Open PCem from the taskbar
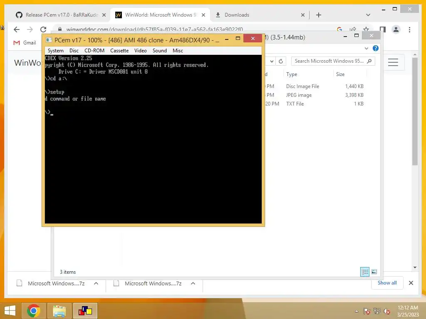This screenshot has width=426, height=319. 85,311
